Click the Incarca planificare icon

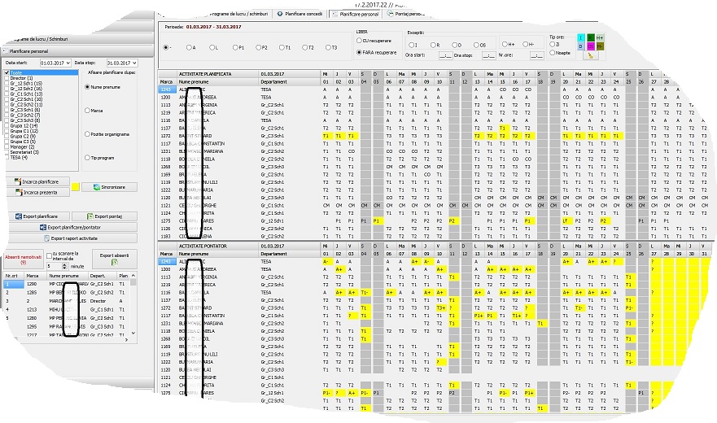[x=18, y=181]
